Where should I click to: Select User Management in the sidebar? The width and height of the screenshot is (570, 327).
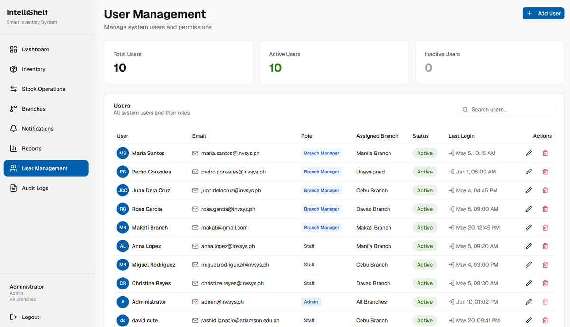pyautogui.click(x=46, y=168)
